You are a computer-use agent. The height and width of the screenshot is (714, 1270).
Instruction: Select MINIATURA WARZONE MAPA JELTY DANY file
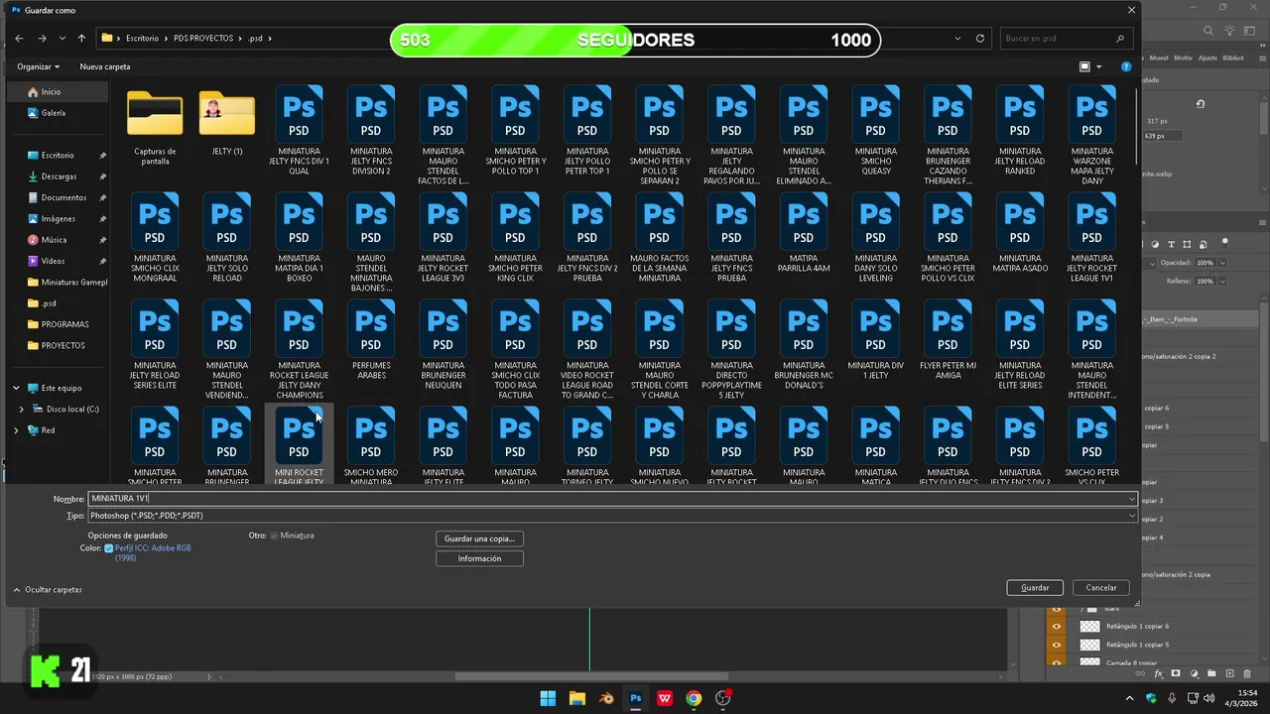(x=1092, y=137)
